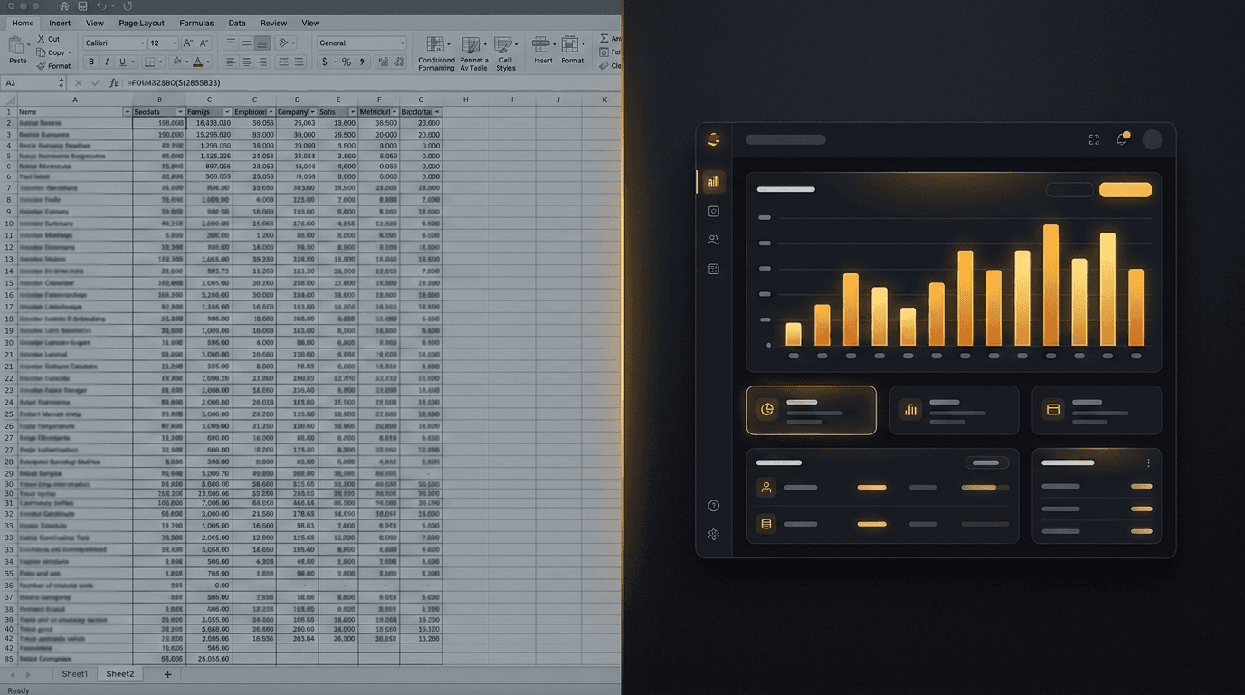Screen dimensions: 1245x695
Task: Open Cell Styles from the ribbon
Action: [x=506, y=45]
